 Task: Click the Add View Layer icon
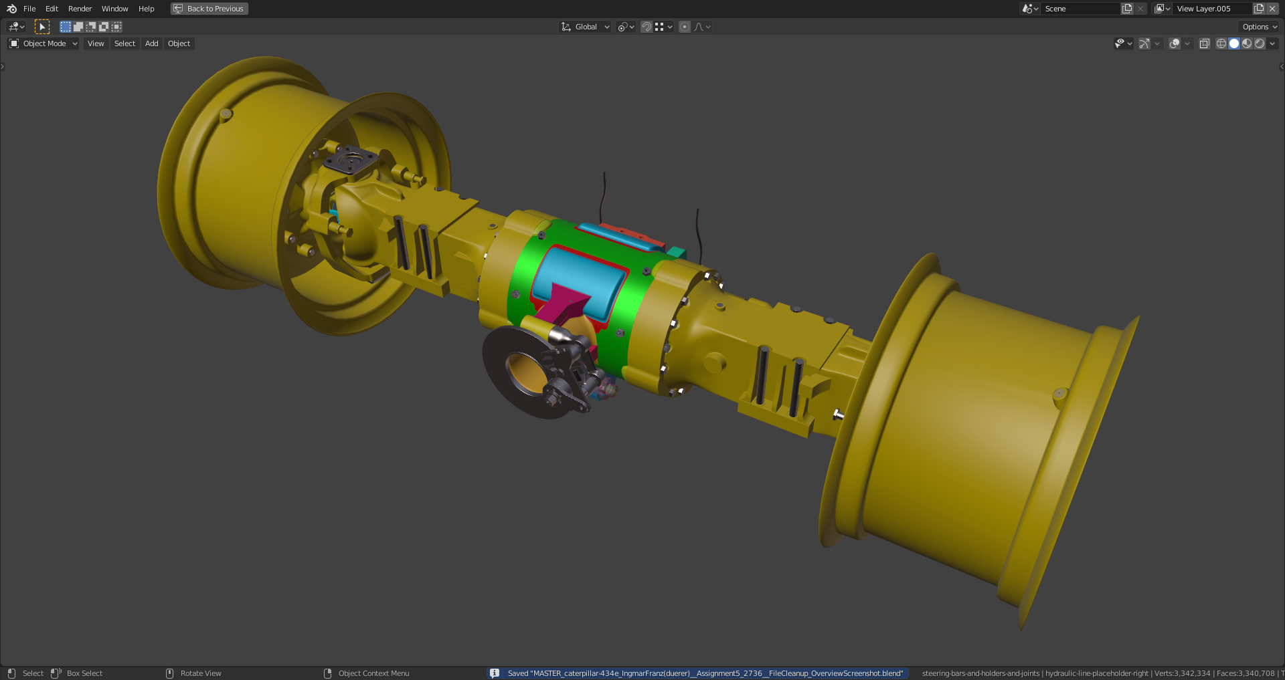click(x=1259, y=9)
